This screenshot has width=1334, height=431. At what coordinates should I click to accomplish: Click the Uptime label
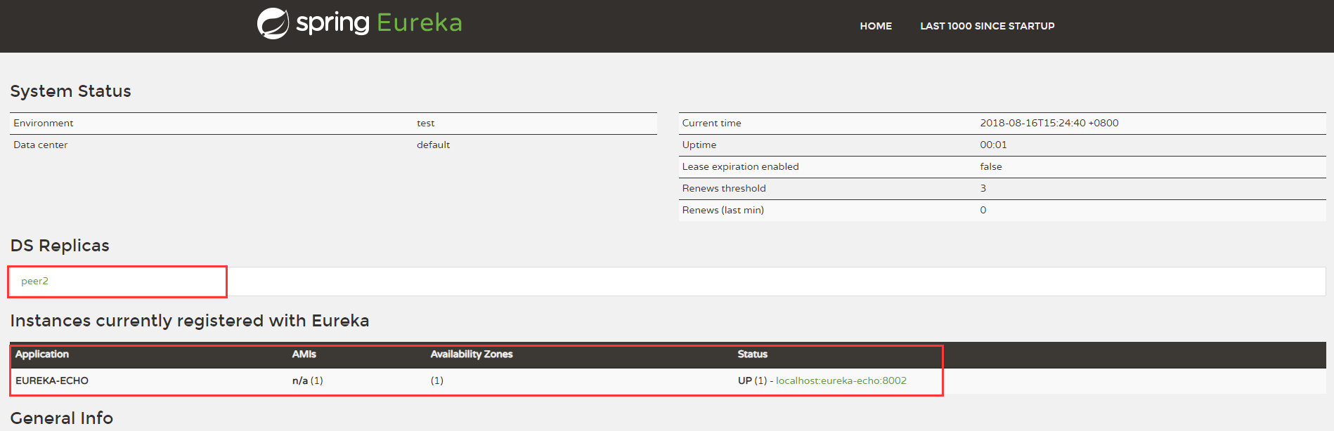(699, 145)
